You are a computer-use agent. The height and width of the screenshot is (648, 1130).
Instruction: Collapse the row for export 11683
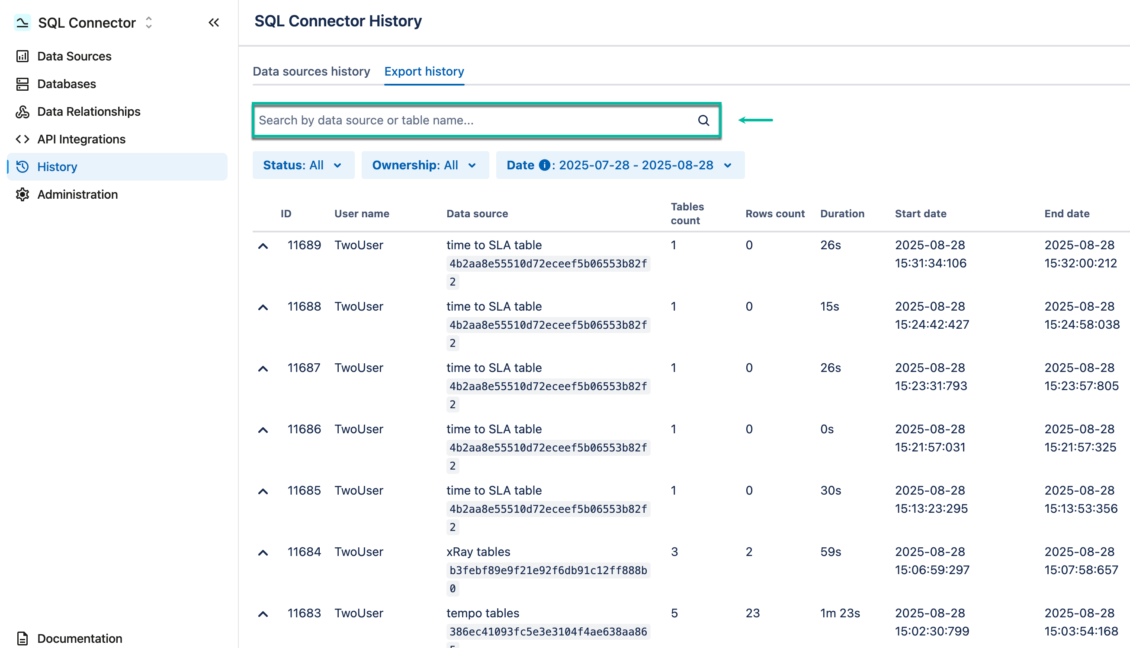[263, 613]
